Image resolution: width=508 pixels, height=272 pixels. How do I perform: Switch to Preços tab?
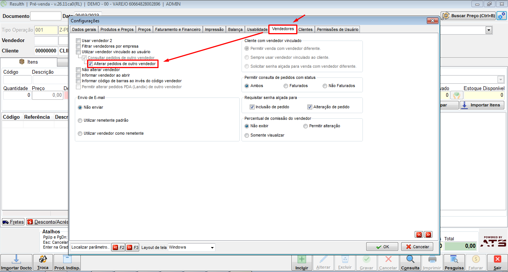click(144, 29)
